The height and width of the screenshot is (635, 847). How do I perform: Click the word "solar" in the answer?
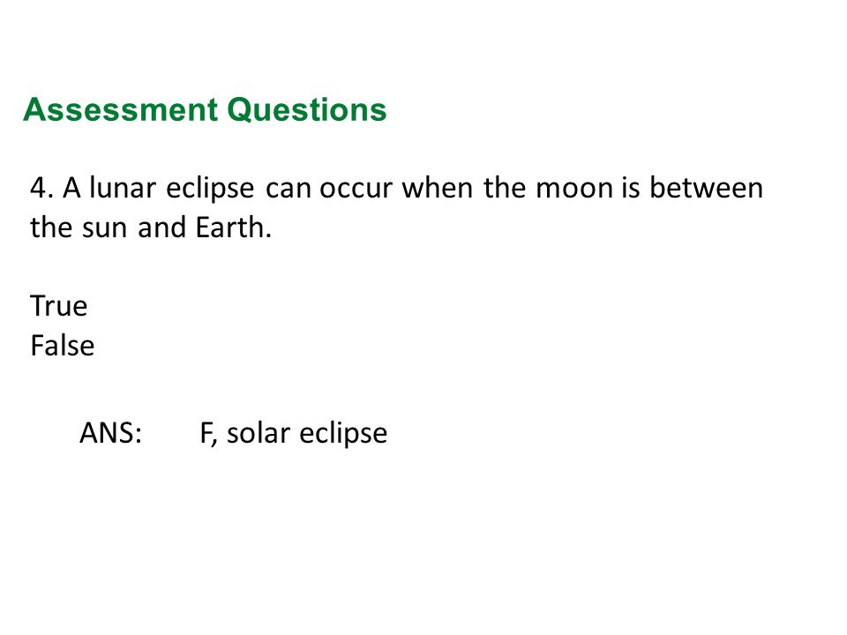259,433
